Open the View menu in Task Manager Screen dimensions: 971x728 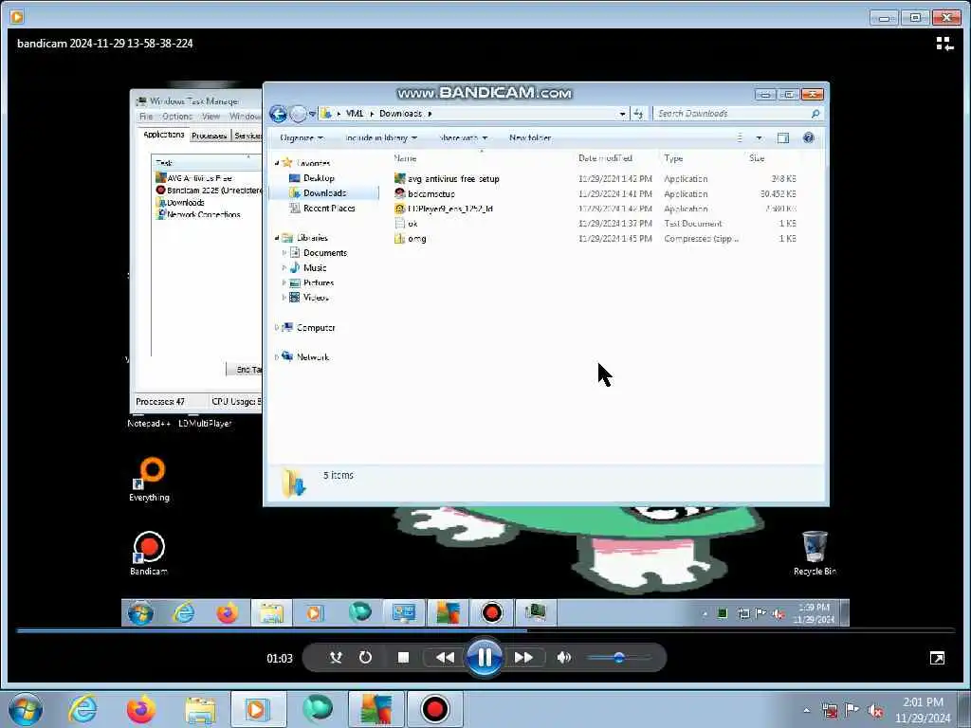click(211, 117)
